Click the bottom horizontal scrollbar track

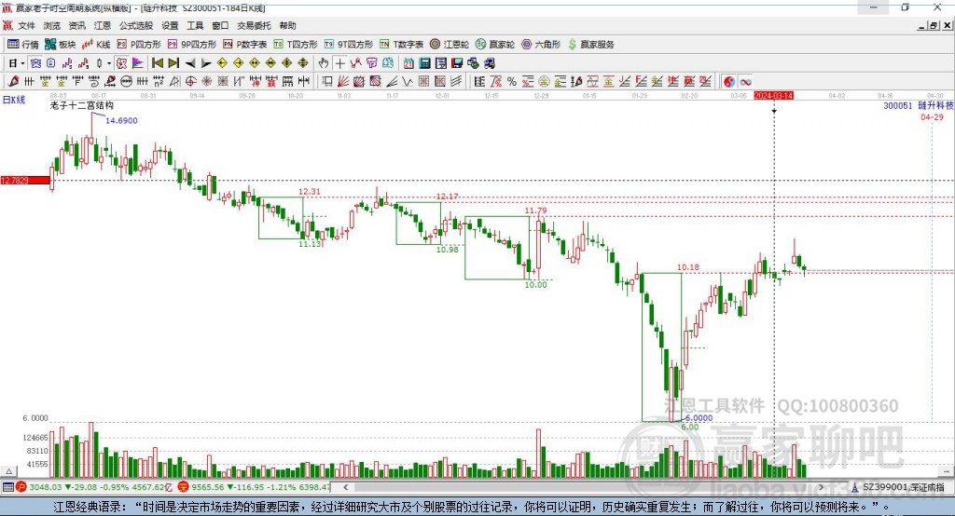tap(584, 487)
